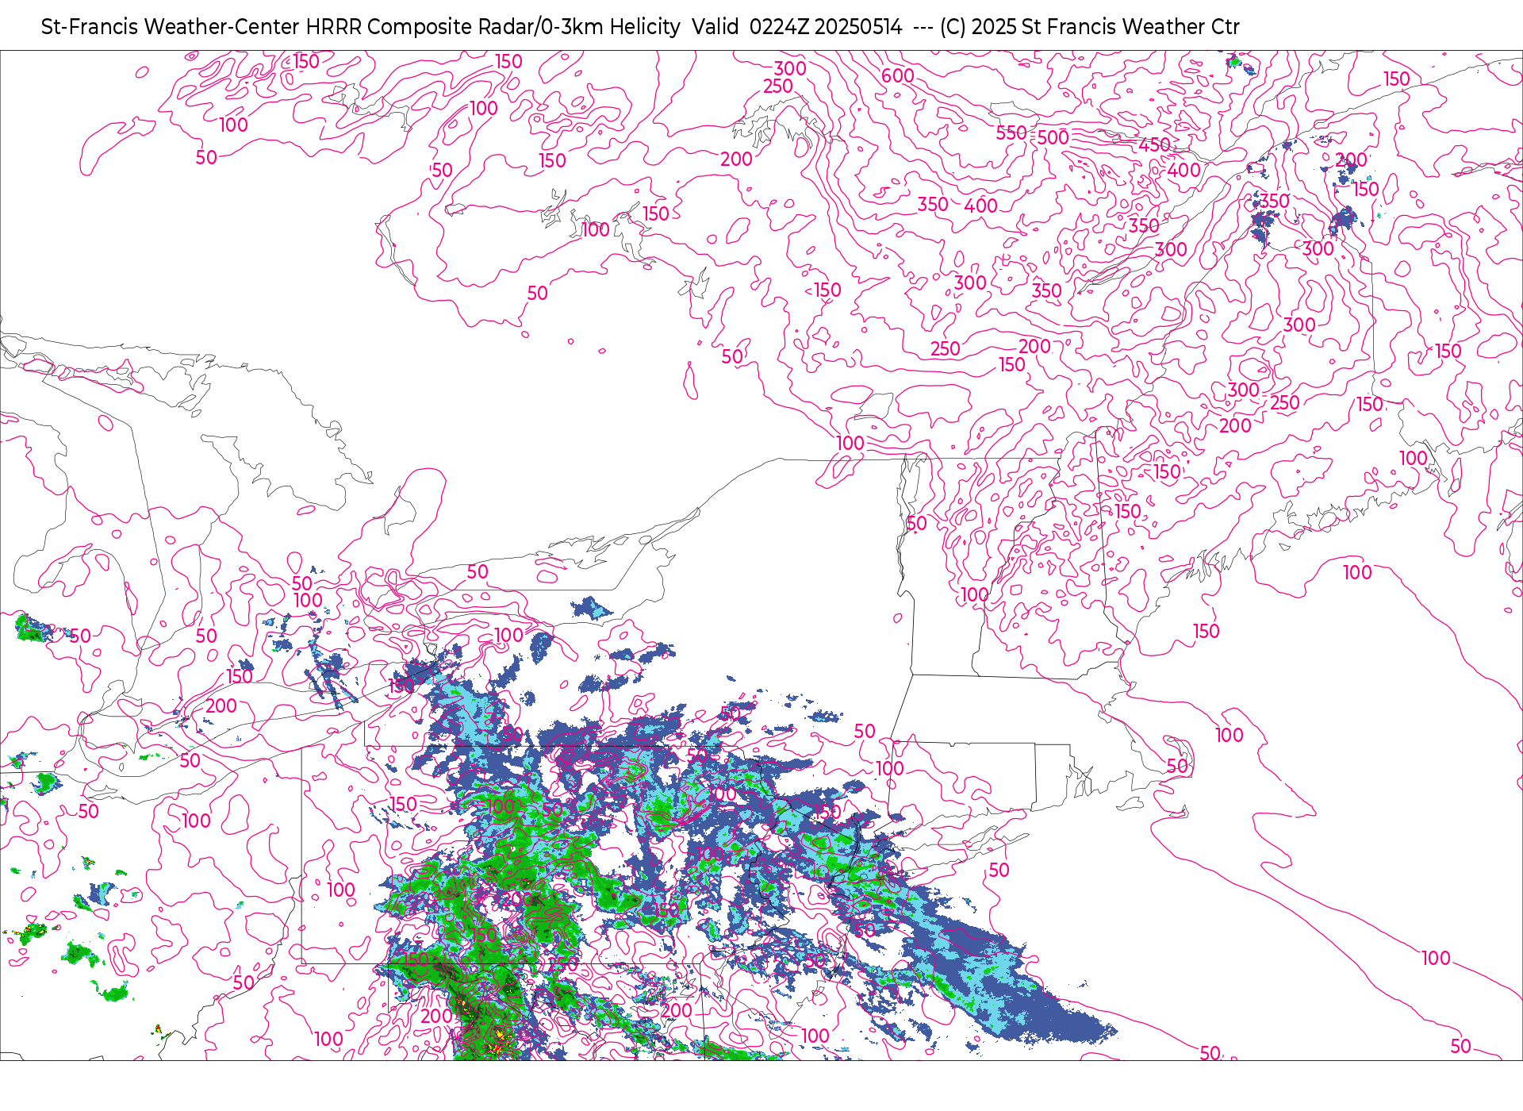The image size is (1523, 1111).
Task: Click the '550' helicity contour label
Action: tap(1011, 133)
